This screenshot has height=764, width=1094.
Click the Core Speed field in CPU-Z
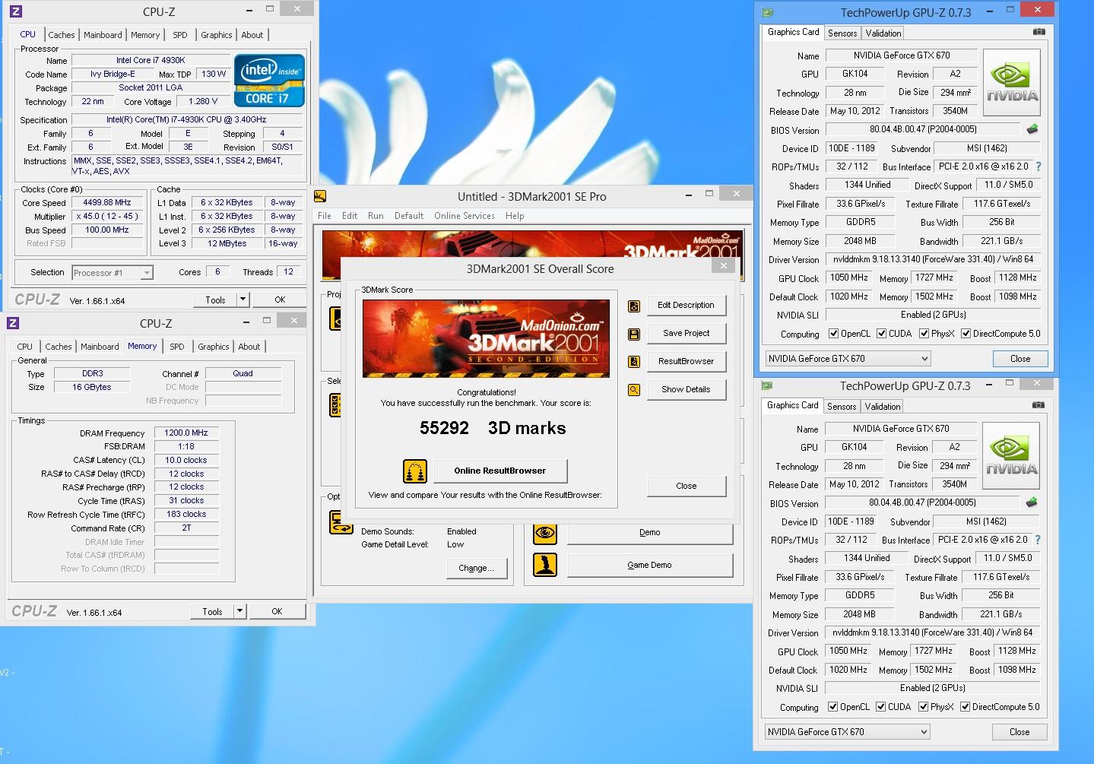[x=107, y=203]
